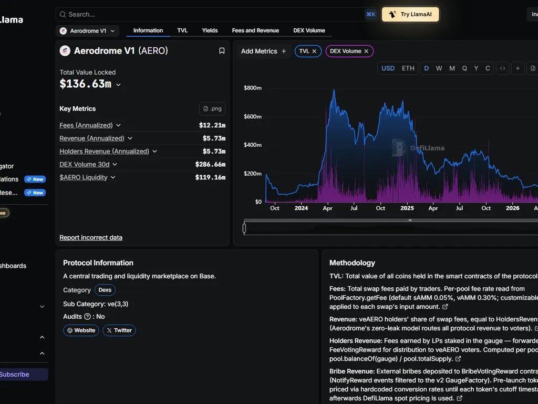This screenshot has height=404, width=538.
Task: Expand the Total Value Locked breakdown chevron
Action: pos(118,85)
